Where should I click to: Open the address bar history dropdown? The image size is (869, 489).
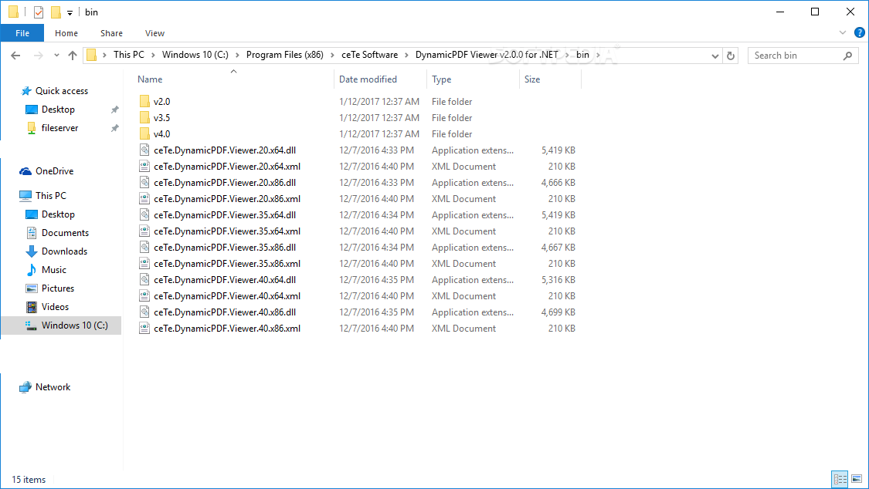pos(715,56)
